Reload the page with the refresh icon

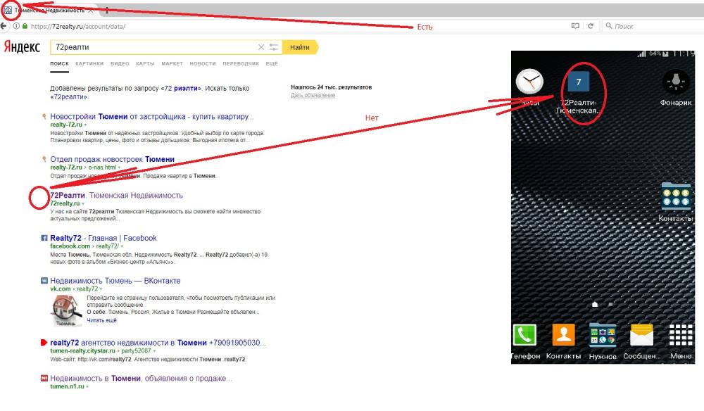click(x=591, y=26)
